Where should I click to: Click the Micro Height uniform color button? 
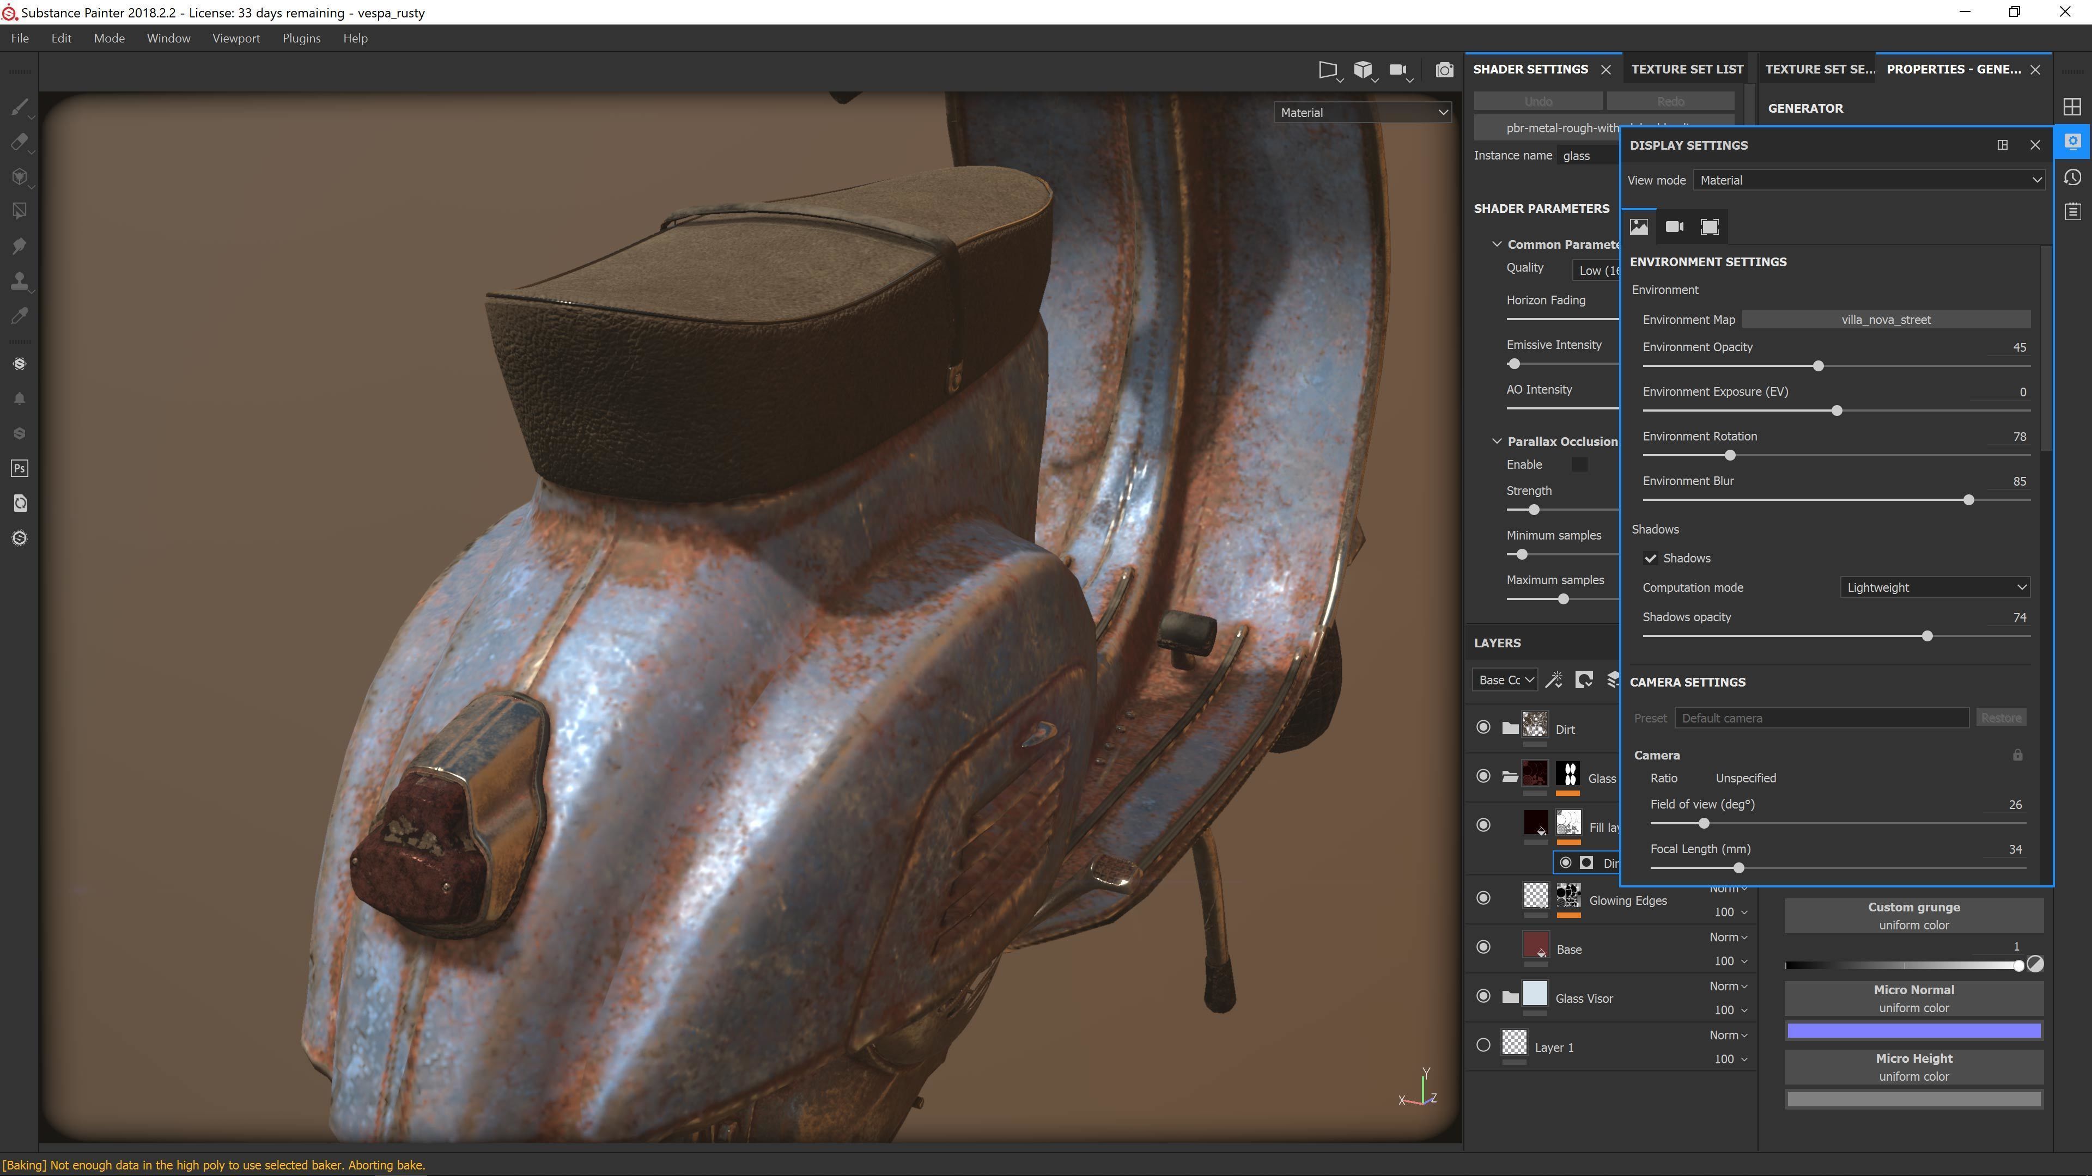tap(1913, 1067)
